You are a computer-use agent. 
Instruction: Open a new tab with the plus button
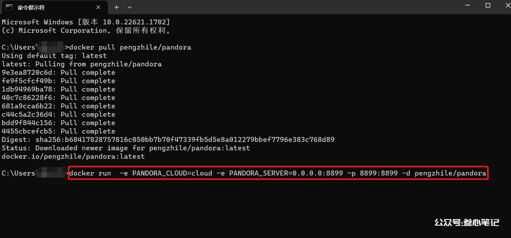117,7
